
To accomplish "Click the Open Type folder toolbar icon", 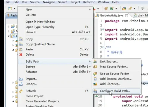I will pyautogui.click(x=124, y=9).
